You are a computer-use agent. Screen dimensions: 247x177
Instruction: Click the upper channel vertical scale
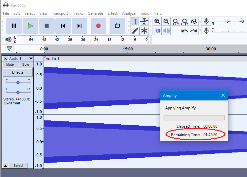[x=39, y=88]
